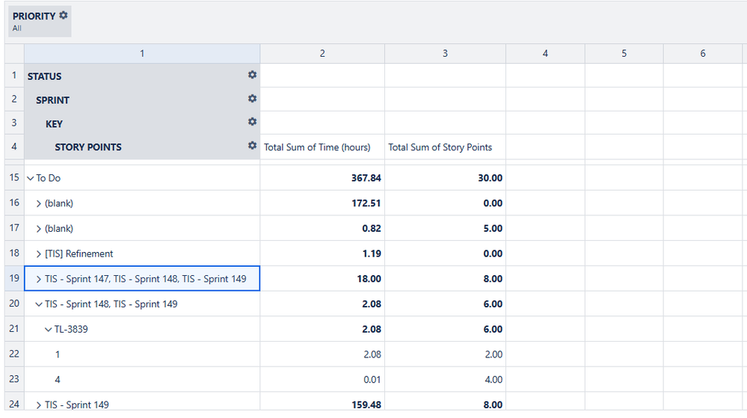This screenshot has height=418, width=747.
Task: Open SPRINT field gear settings
Action: tap(252, 99)
